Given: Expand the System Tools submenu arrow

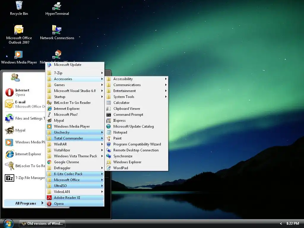Looking at the screenshot, I should [166, 96].
